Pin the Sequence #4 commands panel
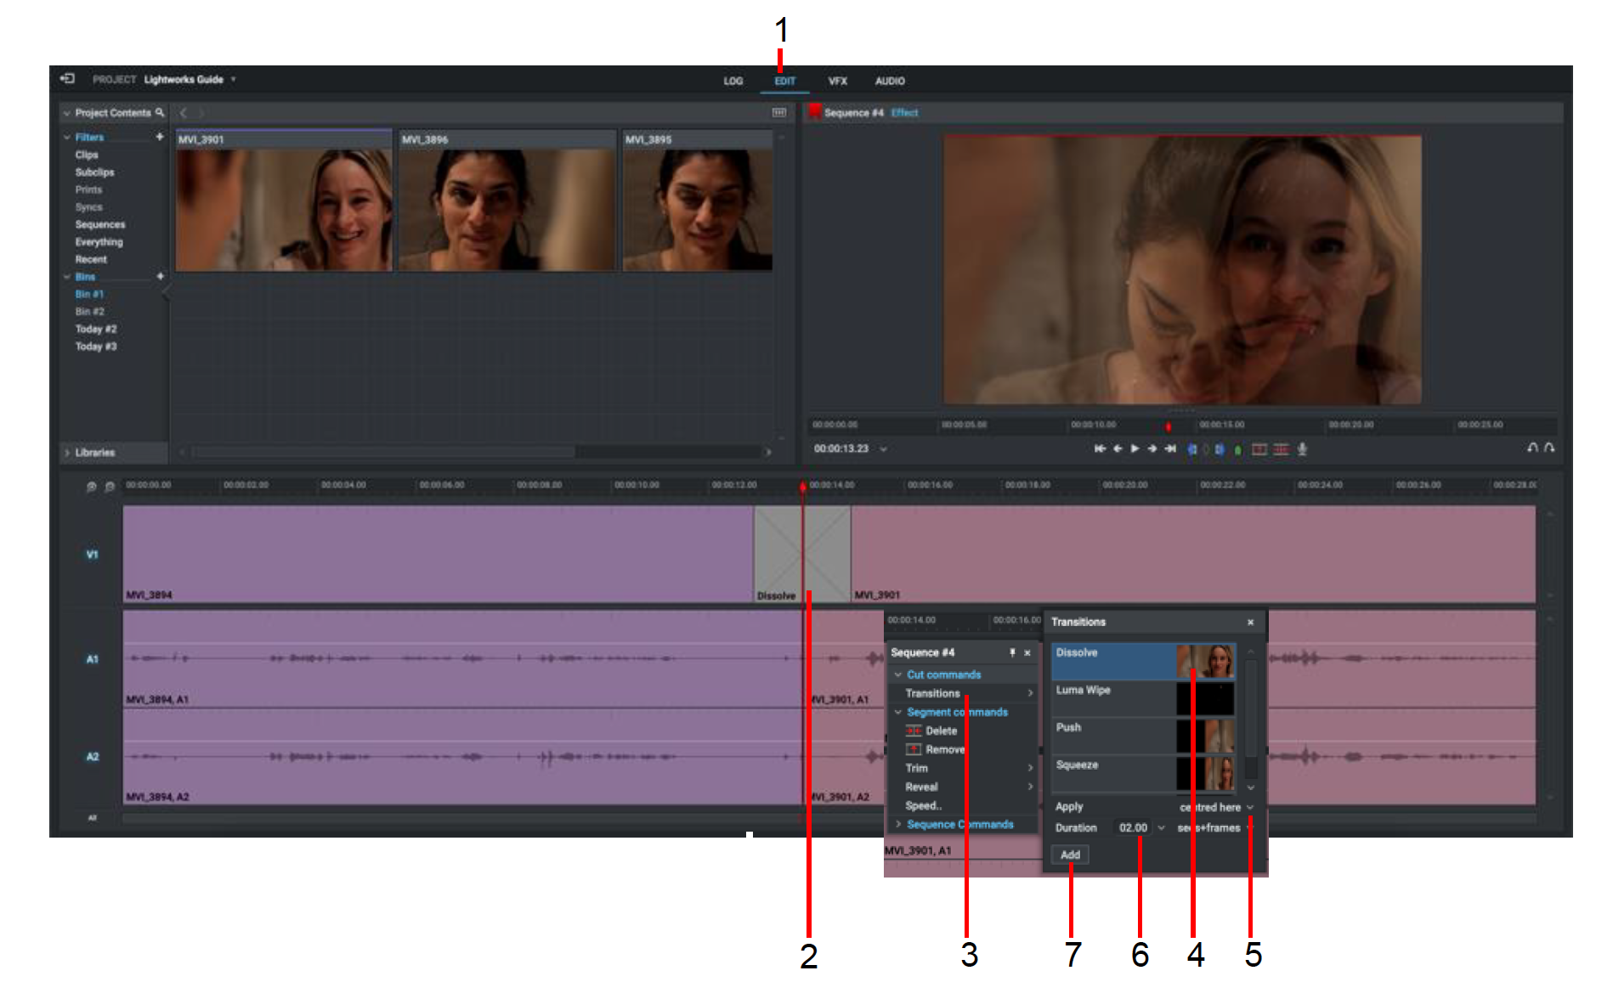Viewport: 1613px width, 982px height. click(1012, 653)
